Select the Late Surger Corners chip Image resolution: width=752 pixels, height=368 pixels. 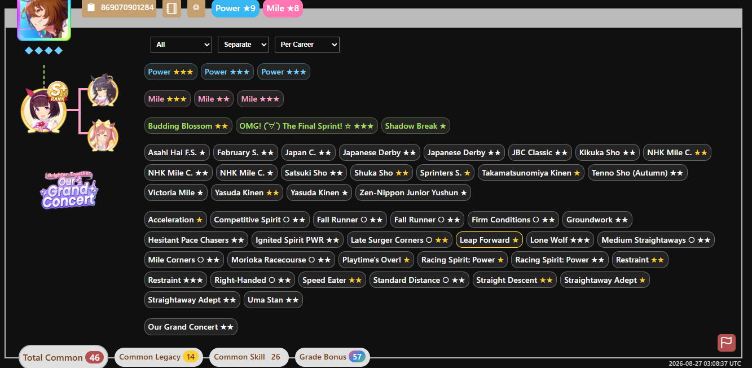tap(399, 240)
